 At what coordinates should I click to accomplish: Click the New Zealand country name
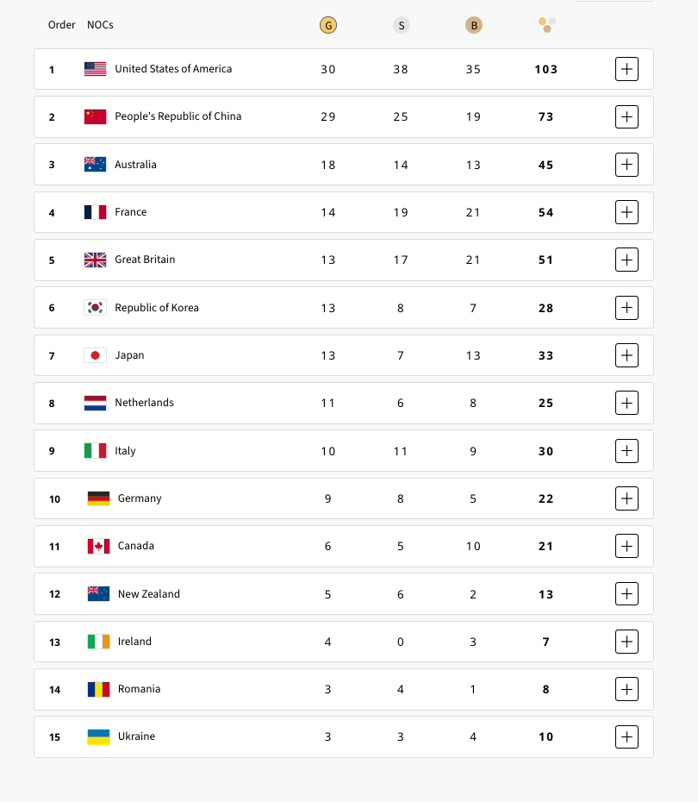click(149, 594)
